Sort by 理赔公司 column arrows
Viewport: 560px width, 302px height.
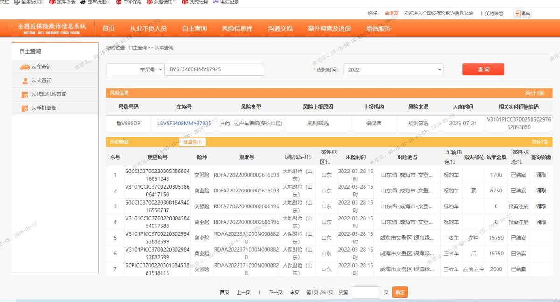coord(309,158)
